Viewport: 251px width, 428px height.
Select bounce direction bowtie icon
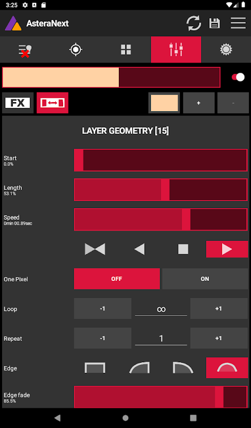[x=95, y=249]
